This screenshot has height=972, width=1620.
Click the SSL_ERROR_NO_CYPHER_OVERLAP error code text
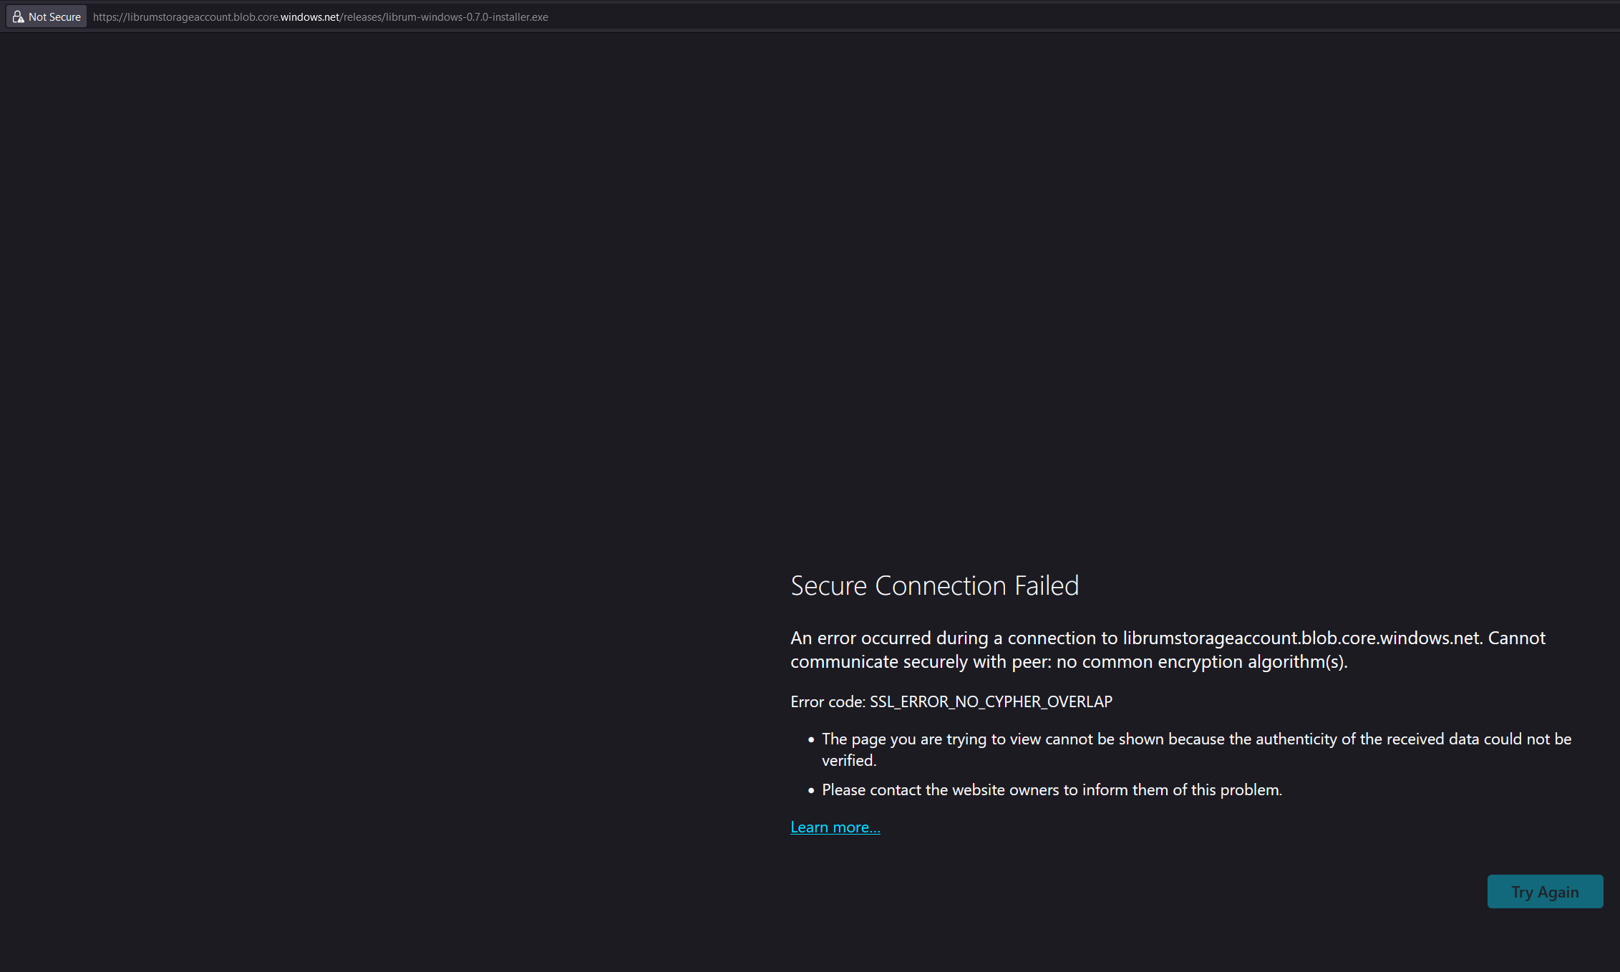point(991,702)
